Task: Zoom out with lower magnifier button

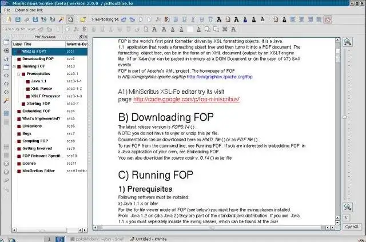Action: pos(348,207)
